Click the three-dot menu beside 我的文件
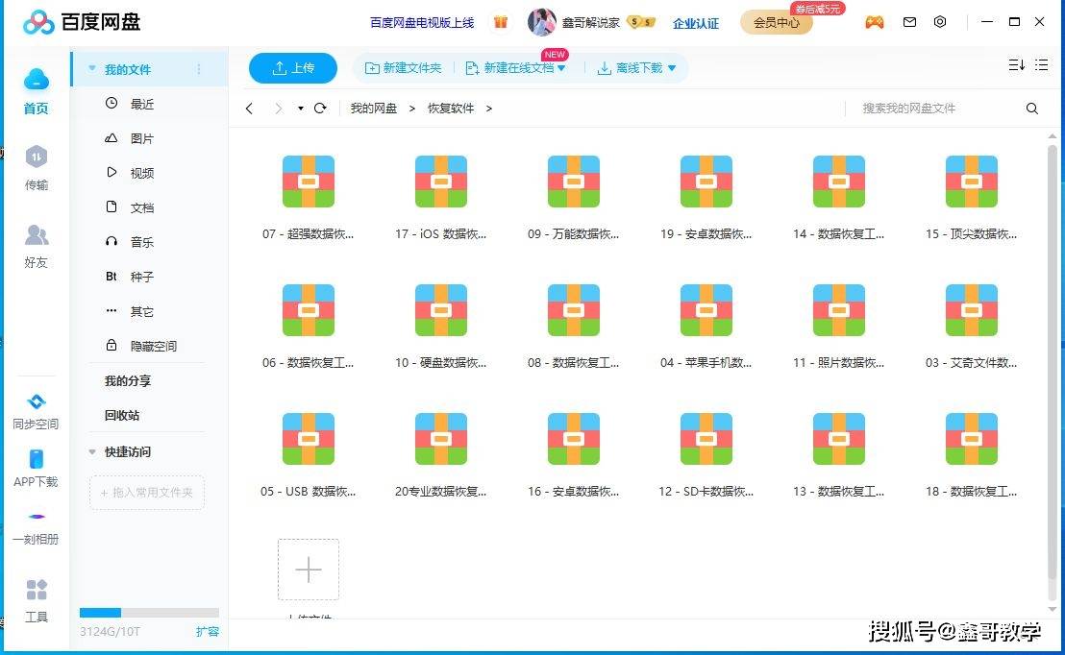 (x=199, y=69)
